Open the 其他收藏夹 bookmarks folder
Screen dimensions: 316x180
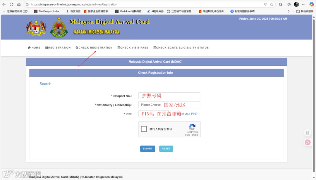305,11
